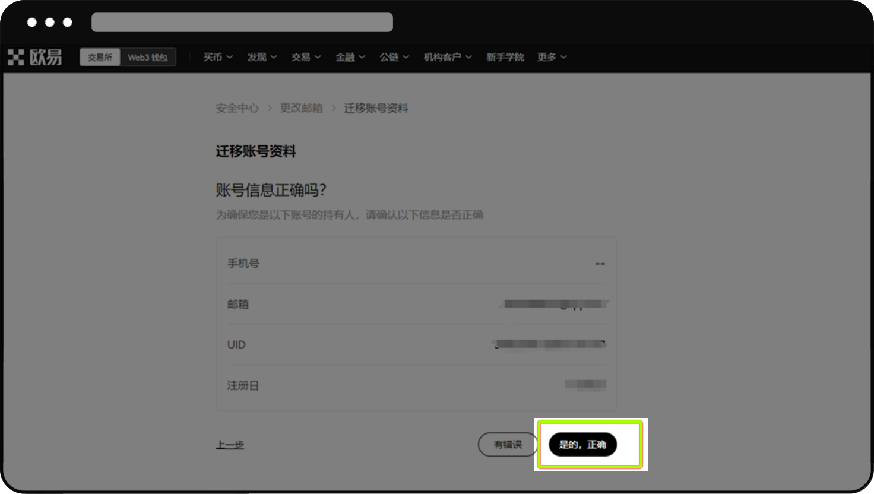Open the 发现 dropdown menu
Image resolution: width=874 pixels, height=494 pixels.
pos(262,57)
